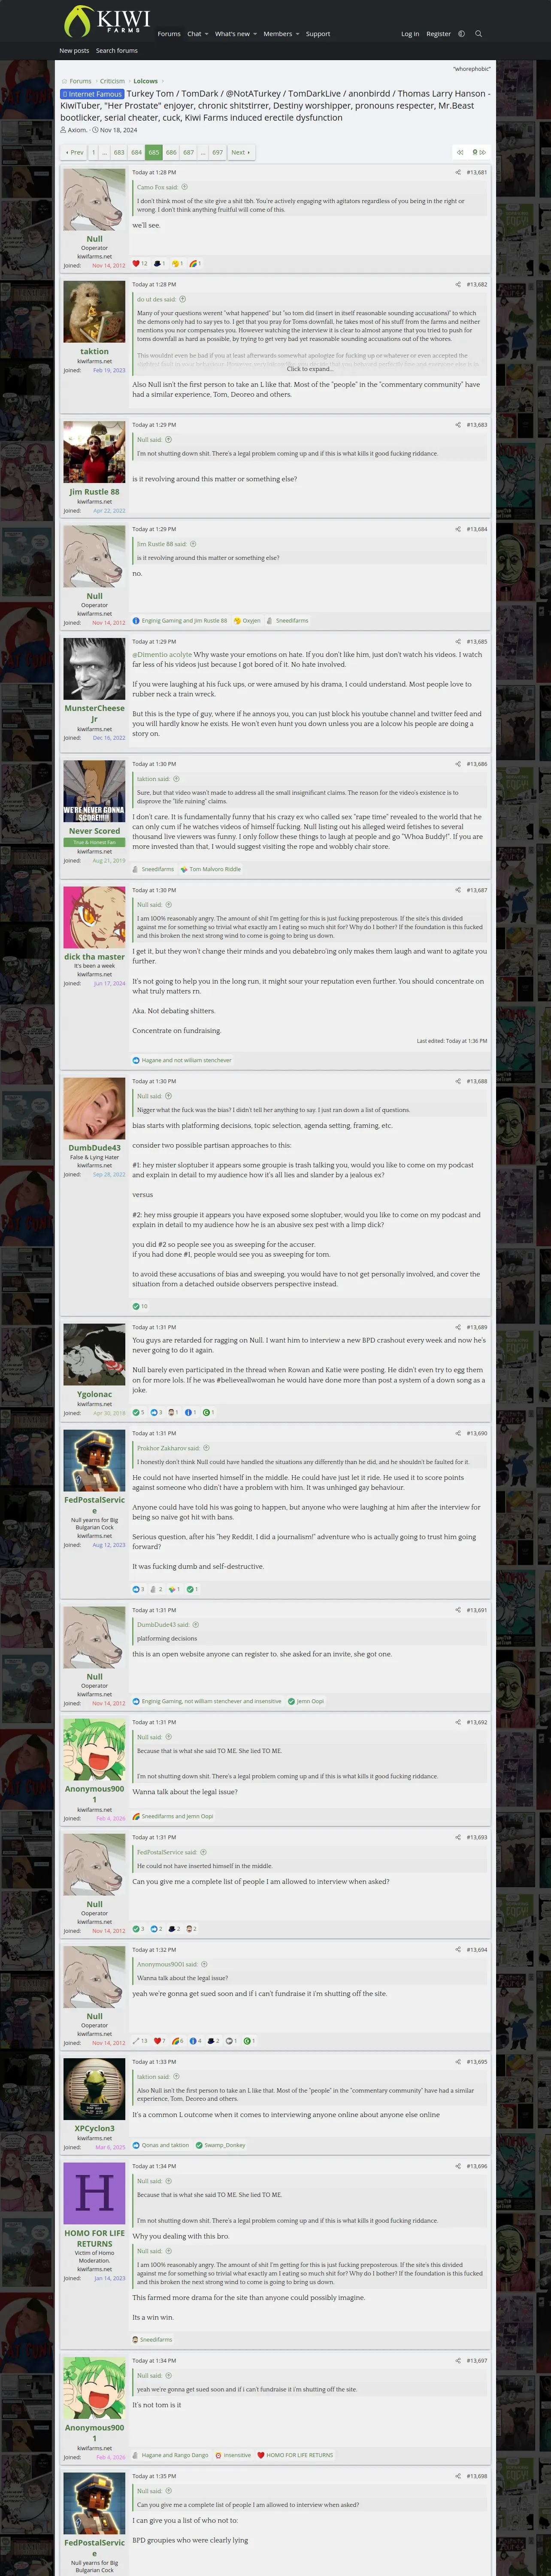Screen dimensions: 551x2576
Task: Open page jump ellipsis after page 1
Action: pyautogui.click(x=104, y=152)
